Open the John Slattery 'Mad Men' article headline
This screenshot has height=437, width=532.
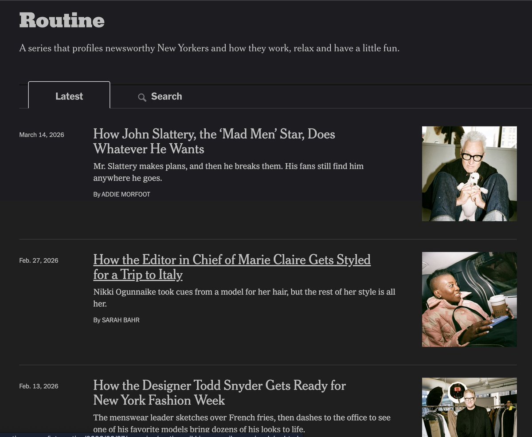(214, 141)
